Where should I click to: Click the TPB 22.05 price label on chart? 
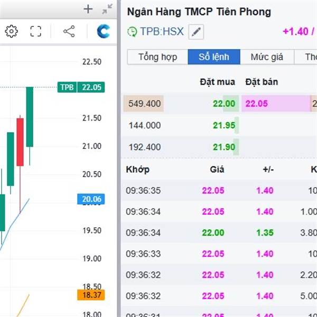(81, 87)
